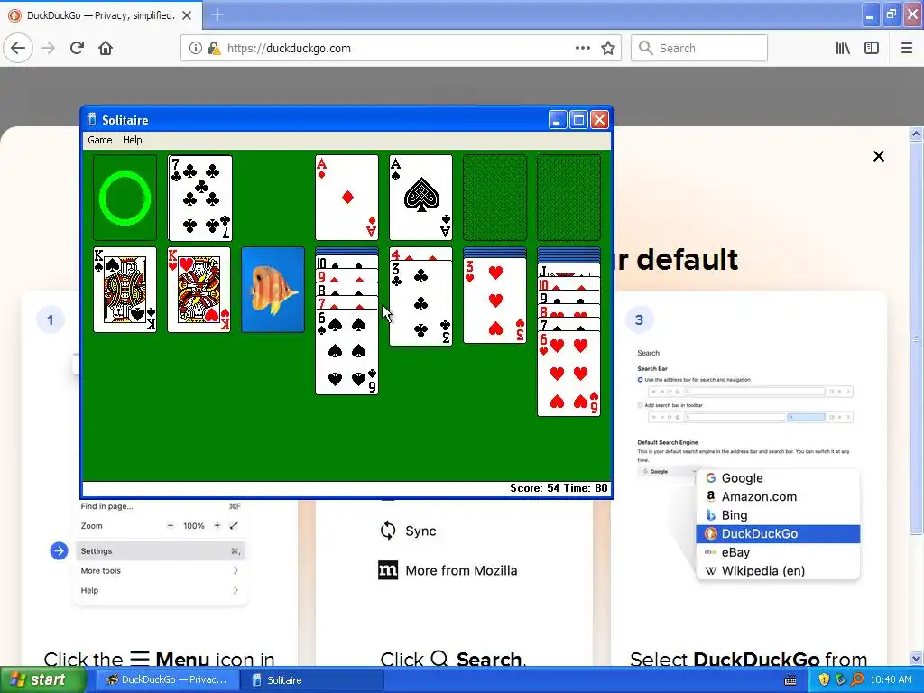
Task: Click the taskbar clock 10:48 AM
Action: click(x=891, y=679)
